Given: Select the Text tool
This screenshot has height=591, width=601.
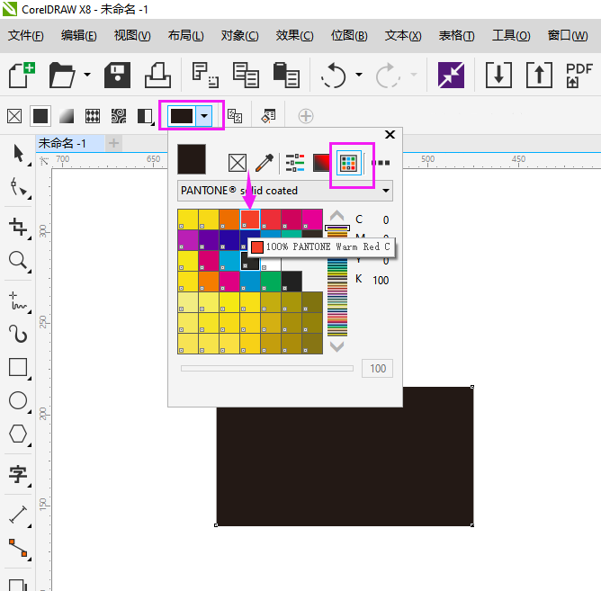Looking at the screenshot, I should click(18, 474).
